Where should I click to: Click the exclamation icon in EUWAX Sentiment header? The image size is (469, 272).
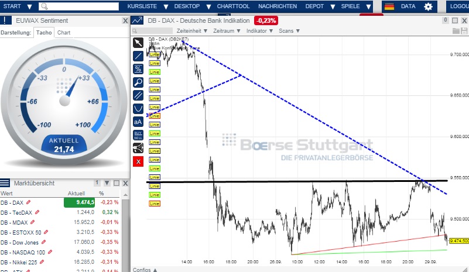(x=6, y=20)
